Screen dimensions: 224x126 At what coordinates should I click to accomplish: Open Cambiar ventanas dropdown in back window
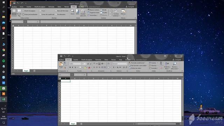[116, 13]
